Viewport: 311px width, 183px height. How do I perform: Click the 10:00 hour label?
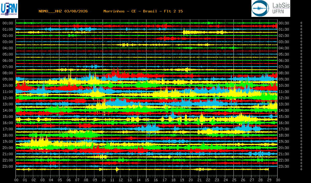click(x=8, y=85)
